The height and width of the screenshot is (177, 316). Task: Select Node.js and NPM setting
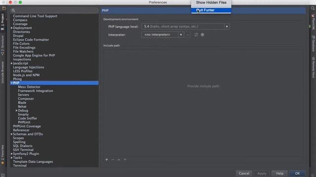pyautogui.click(x=26, y=75)
